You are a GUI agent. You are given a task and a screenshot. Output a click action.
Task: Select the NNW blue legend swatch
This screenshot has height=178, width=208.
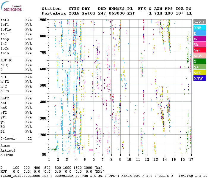coord(200,78)
